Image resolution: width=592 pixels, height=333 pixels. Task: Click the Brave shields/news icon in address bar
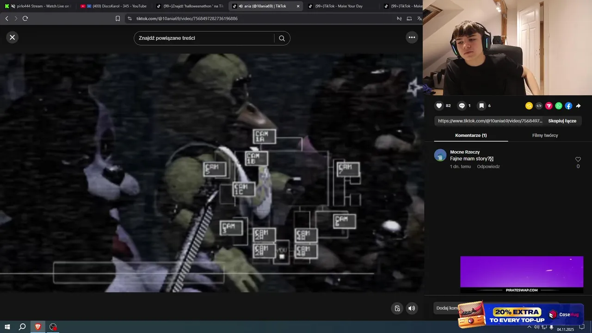[x=399, y=18]
